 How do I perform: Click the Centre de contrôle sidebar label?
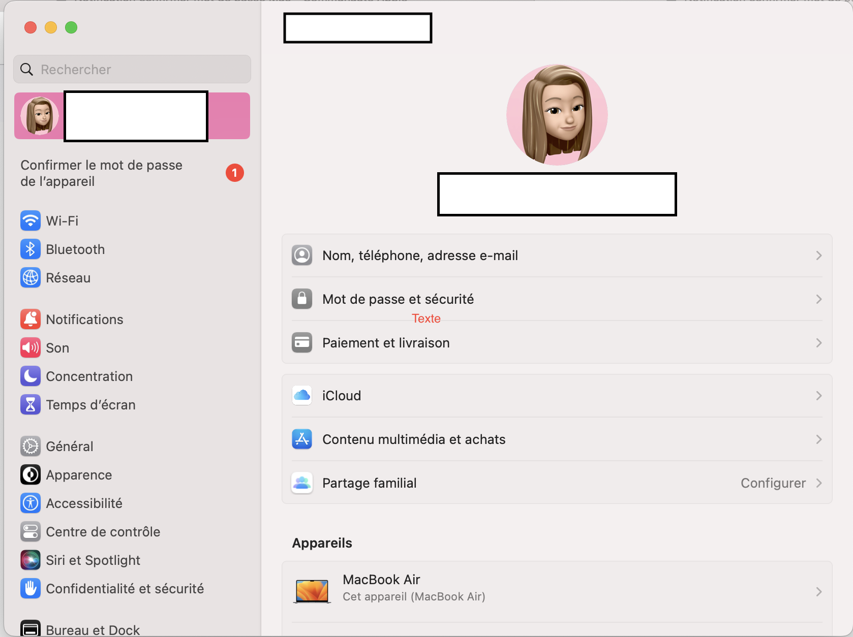coord(103,531)
